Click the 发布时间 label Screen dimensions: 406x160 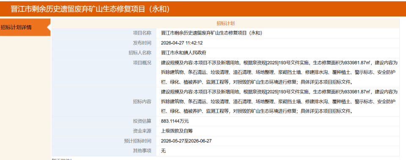[x=142, y=43]
